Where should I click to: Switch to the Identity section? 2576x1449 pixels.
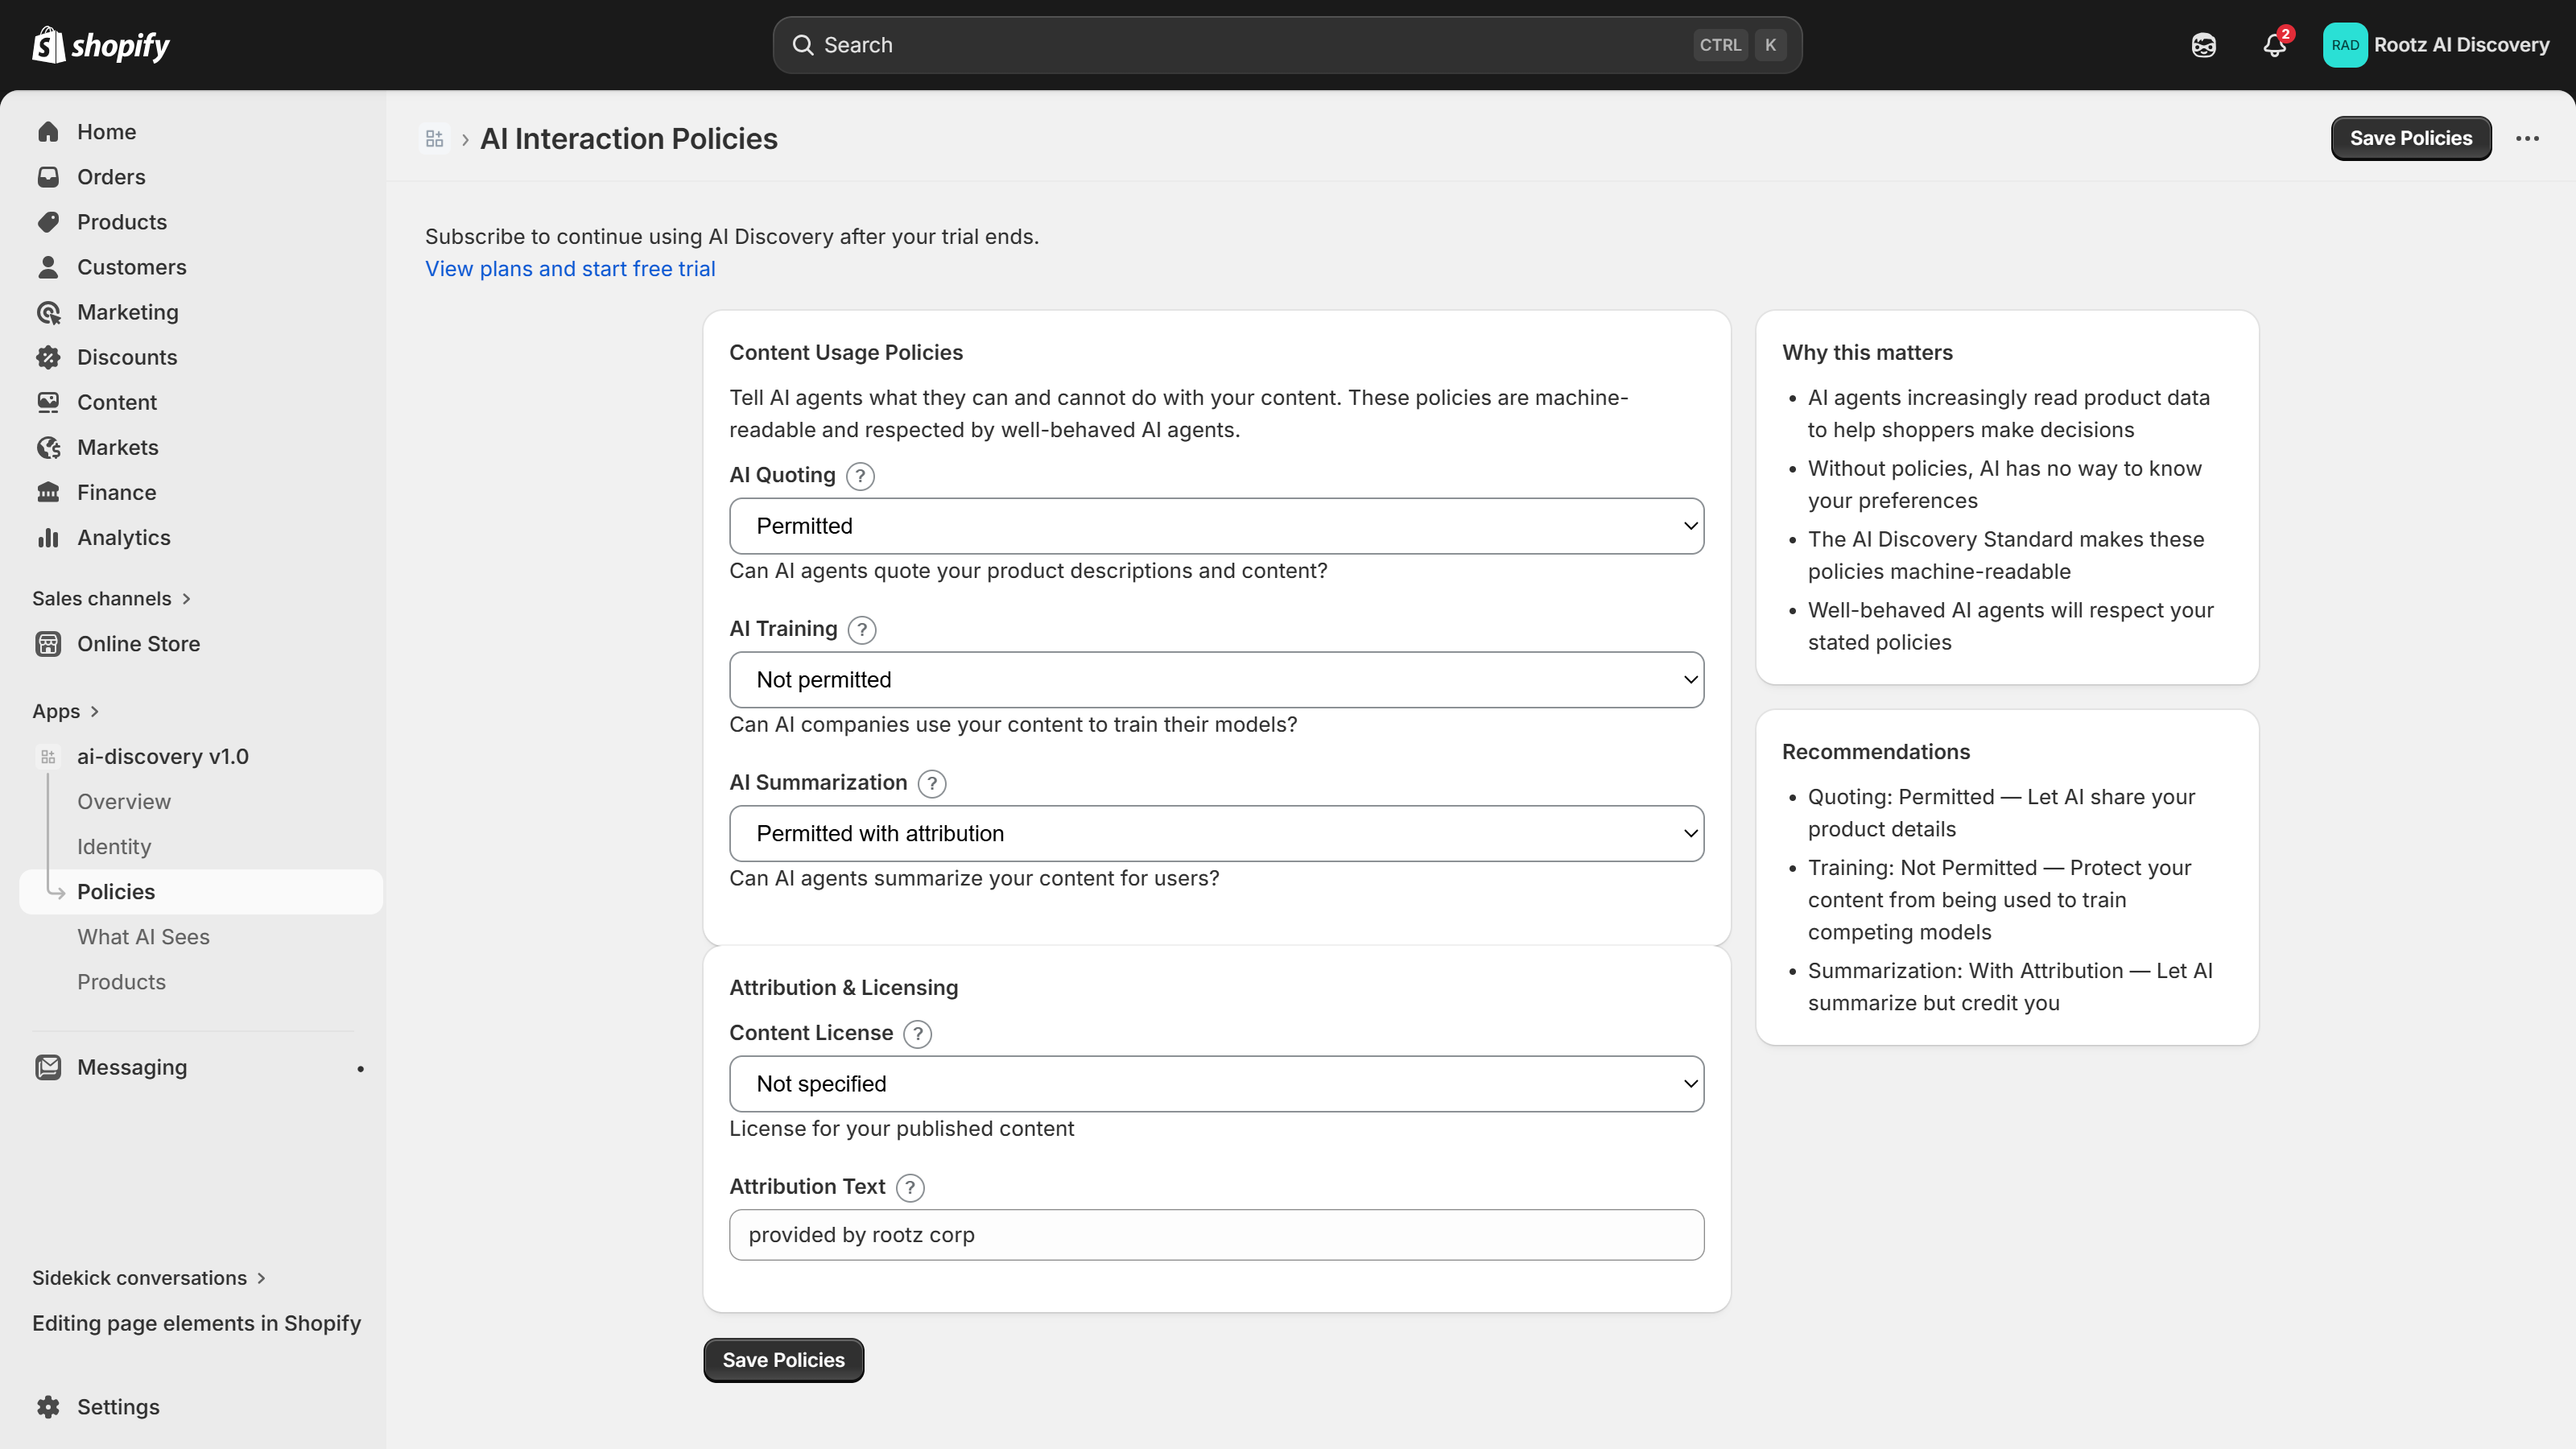[113, 846]
